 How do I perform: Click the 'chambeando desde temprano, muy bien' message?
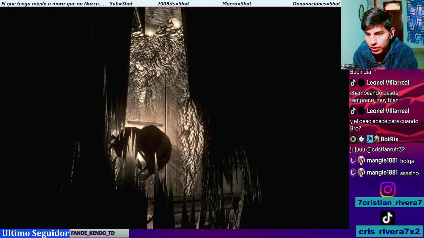[x=374, y=97]
